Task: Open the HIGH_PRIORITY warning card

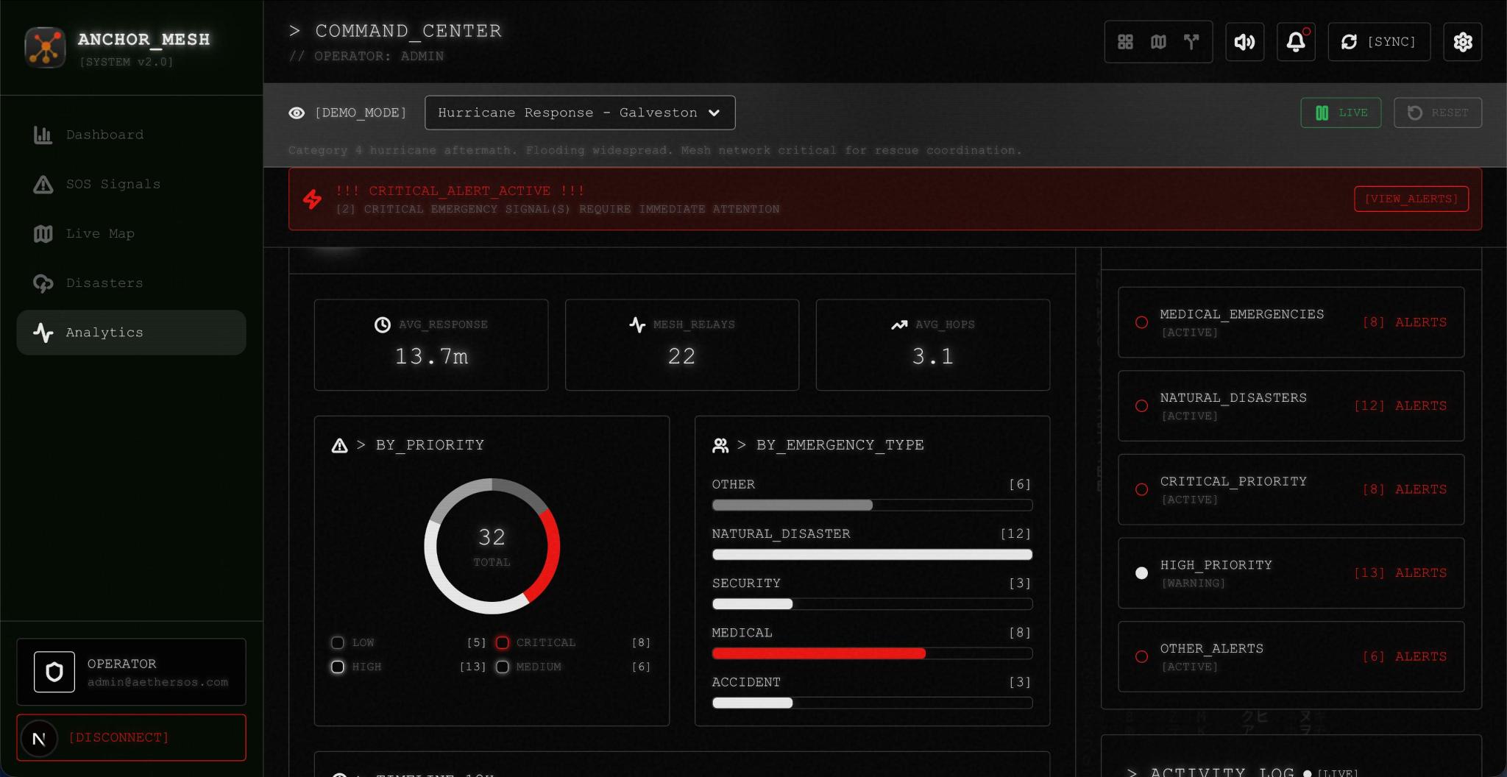Action: pyautogui.click(x=1291, y=573)
